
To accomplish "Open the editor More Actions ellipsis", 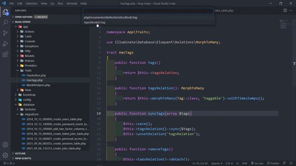I will tap(291, 11).
